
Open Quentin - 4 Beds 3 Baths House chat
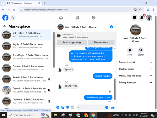tap(26, 90)
